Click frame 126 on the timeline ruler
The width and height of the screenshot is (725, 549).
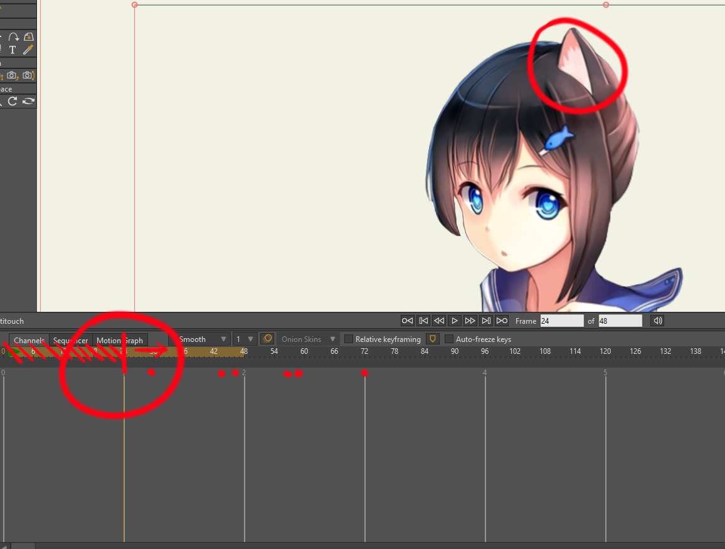pos(635,351)
